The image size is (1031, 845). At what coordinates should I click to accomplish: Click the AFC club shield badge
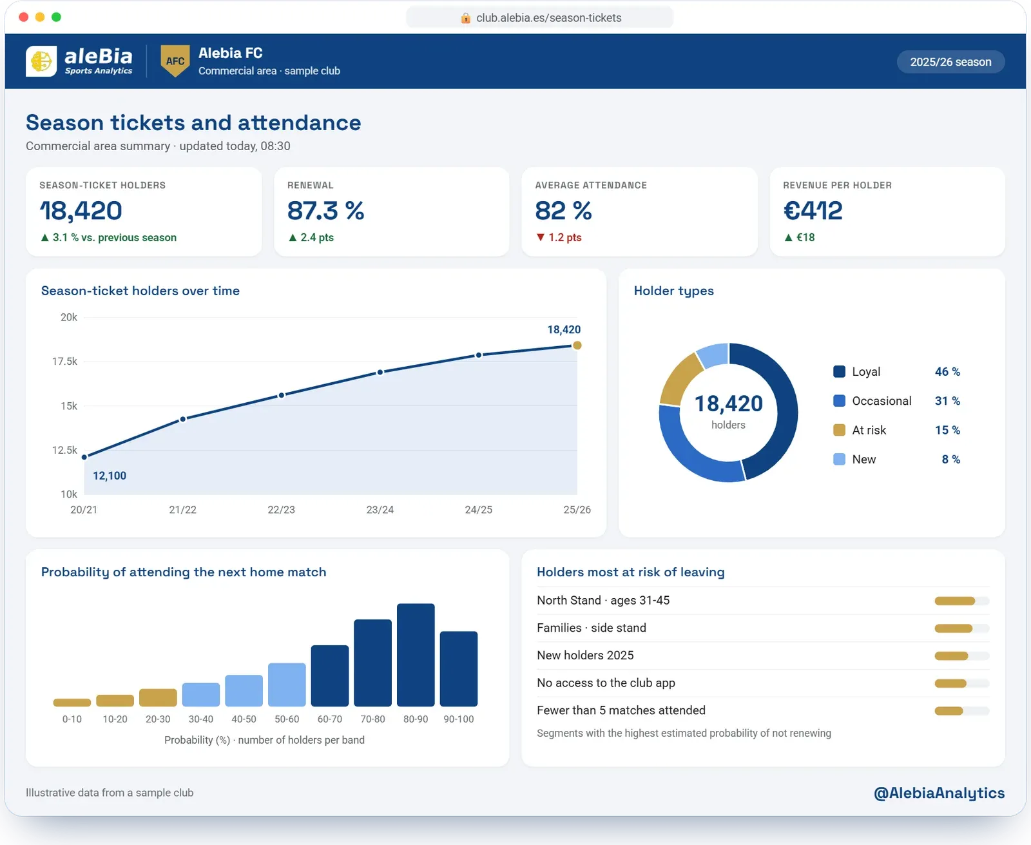tap(175, 61)
